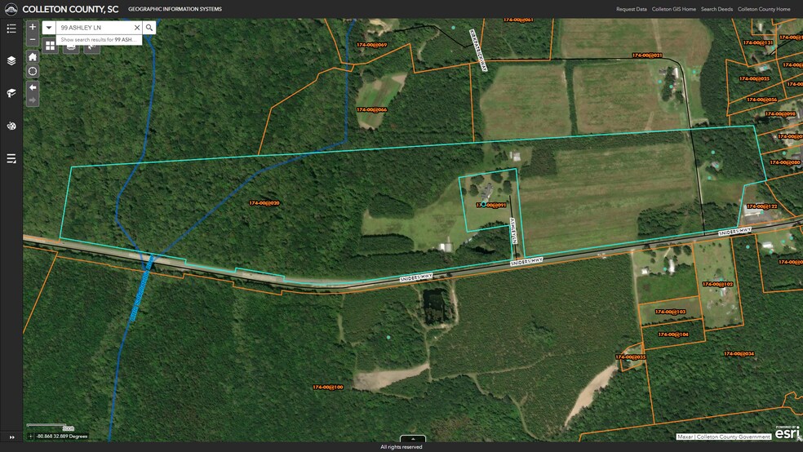Screen dimensions: 803x452
Task: Zoom out on the map
Action: click(33, 39)
